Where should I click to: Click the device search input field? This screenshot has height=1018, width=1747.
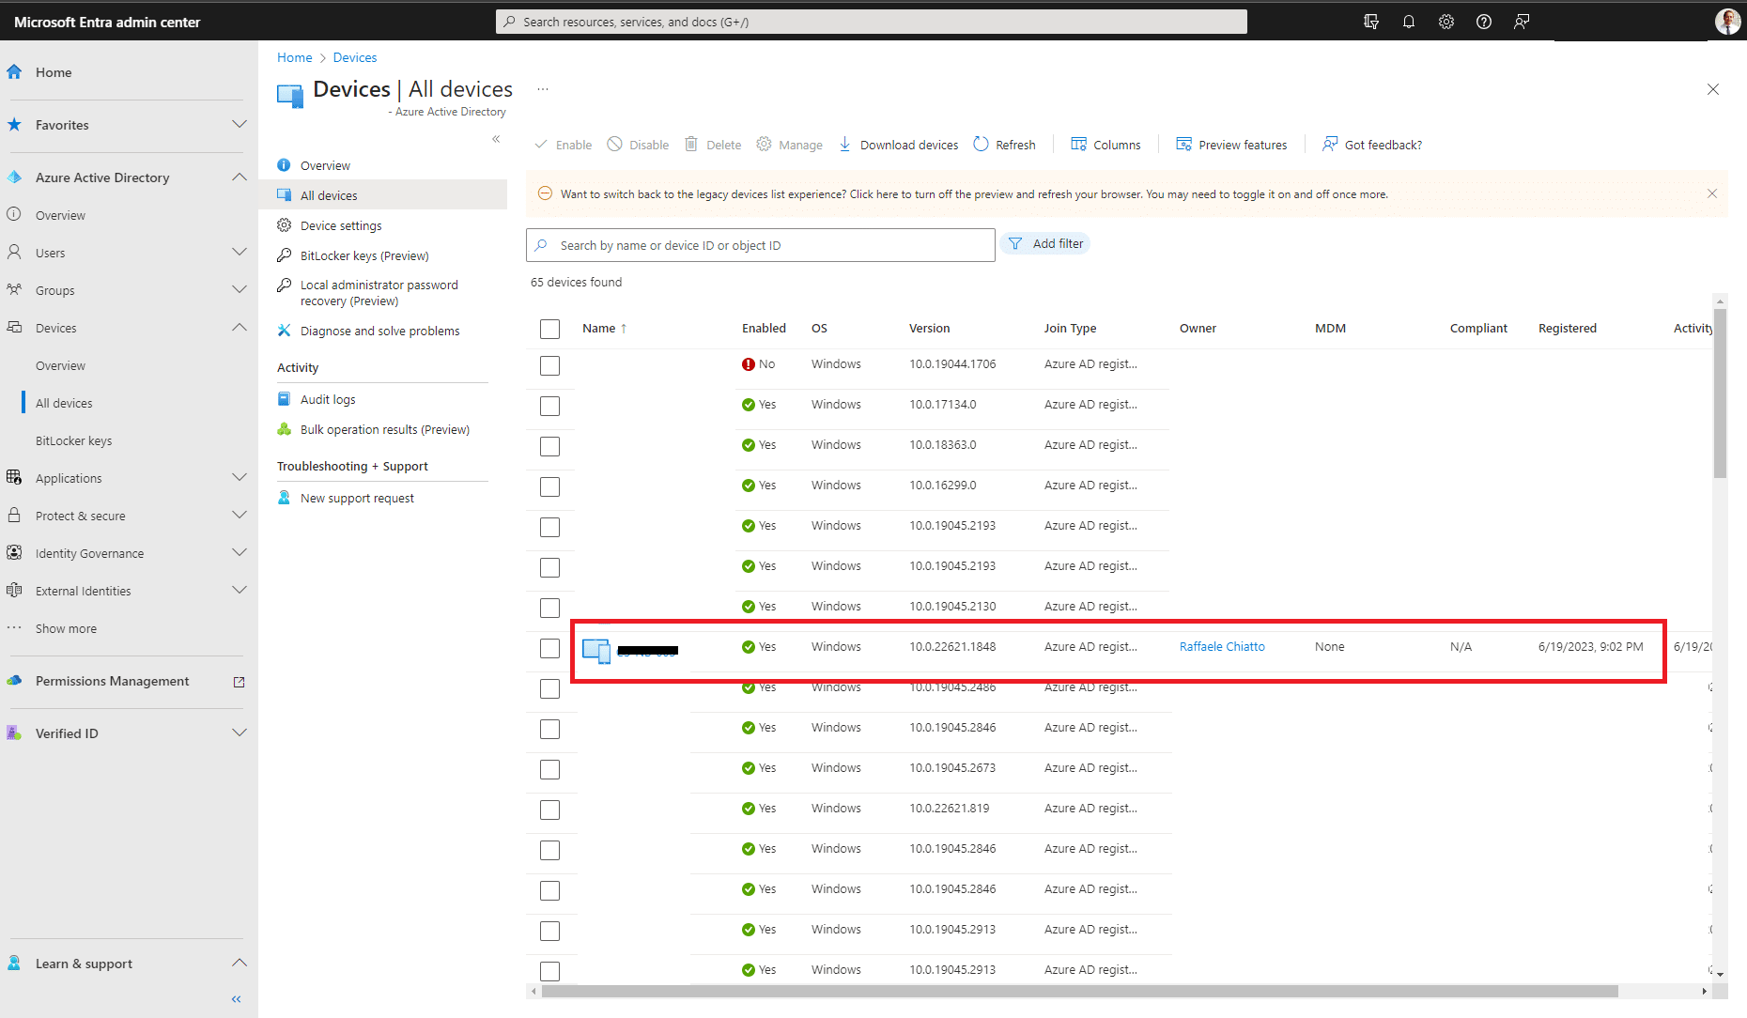[x=761, y=245]
